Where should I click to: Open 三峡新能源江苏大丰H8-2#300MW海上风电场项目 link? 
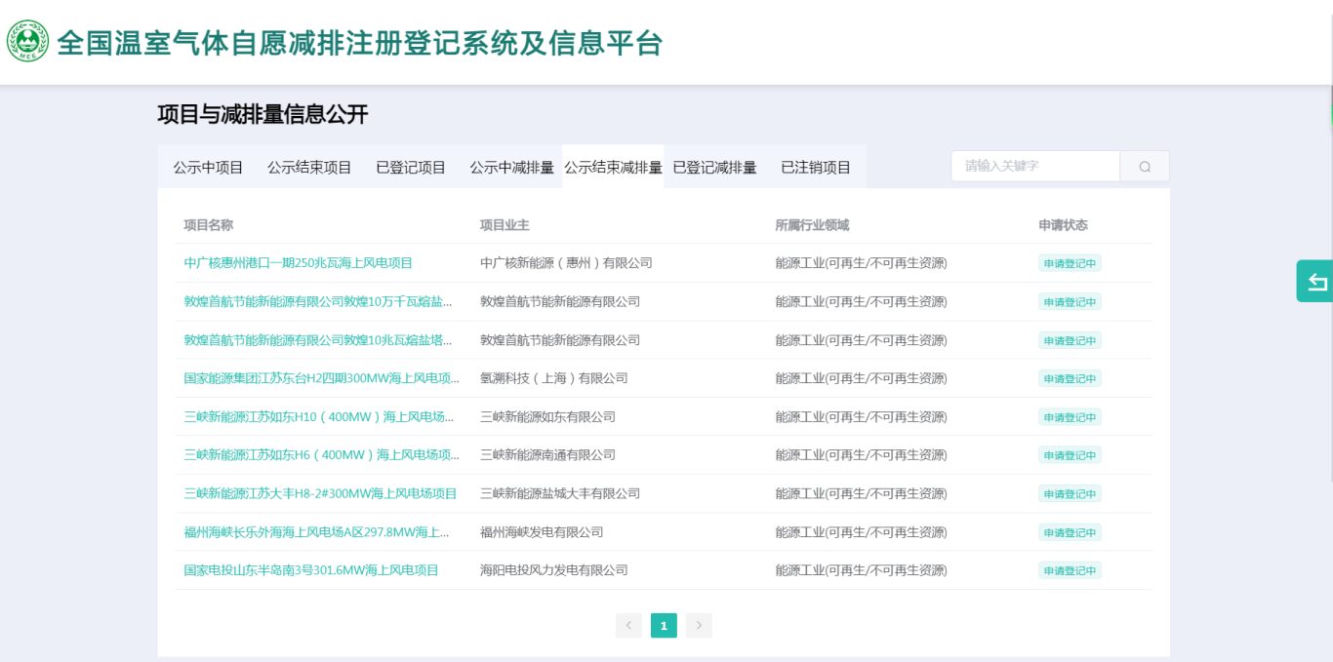[x=320, y=493]
